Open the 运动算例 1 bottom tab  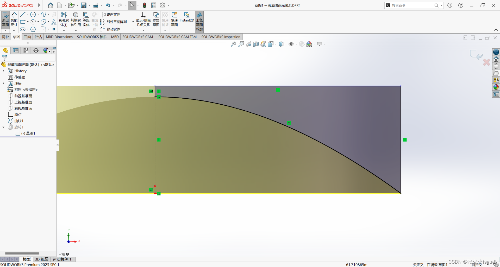click(x=62, y=259)
